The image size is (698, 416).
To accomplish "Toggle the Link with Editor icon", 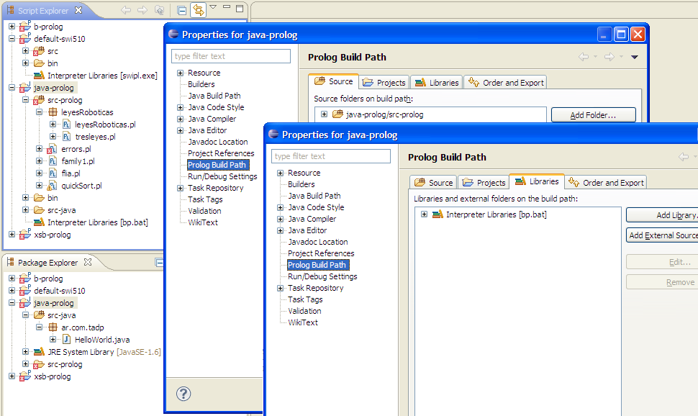I will click(200, 10).
